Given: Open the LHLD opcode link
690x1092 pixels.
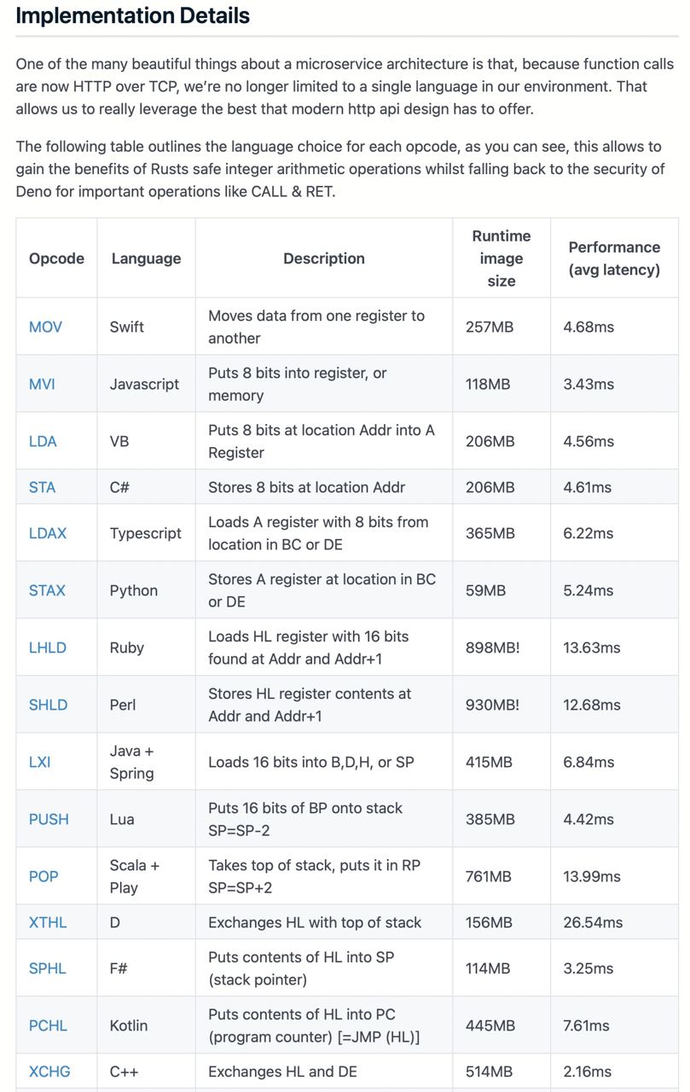Looking at the screenshot, I should click(x=47, y=648).
